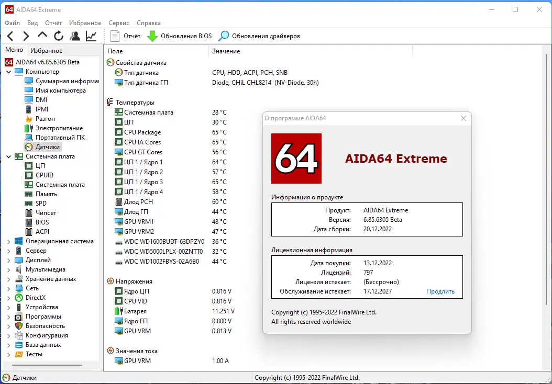Expand the Безопасность tree node

tap(9, 326)
